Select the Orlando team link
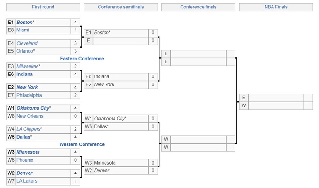 (x=25, y=51)
